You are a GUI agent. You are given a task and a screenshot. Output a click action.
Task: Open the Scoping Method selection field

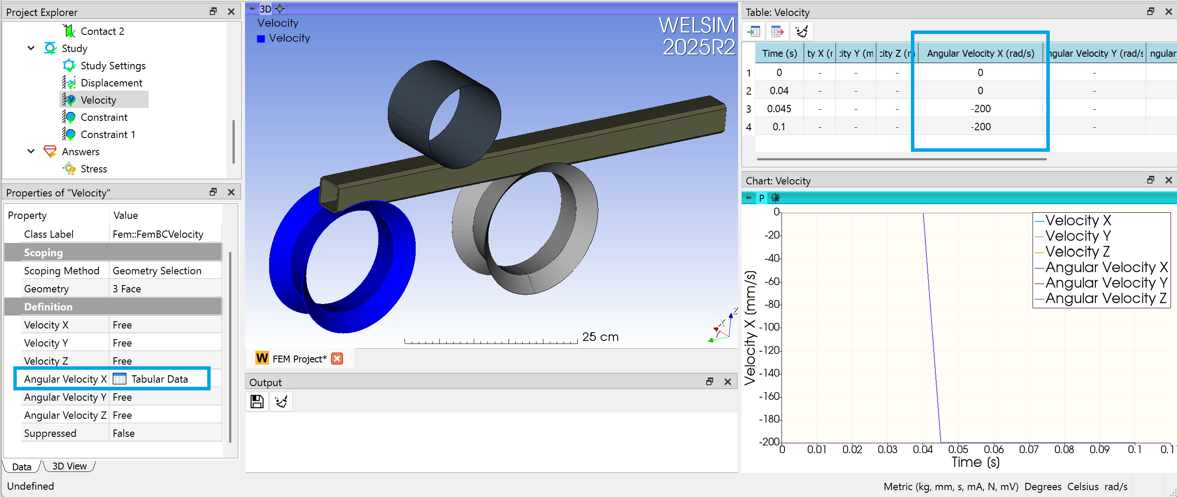pos(157,270)
